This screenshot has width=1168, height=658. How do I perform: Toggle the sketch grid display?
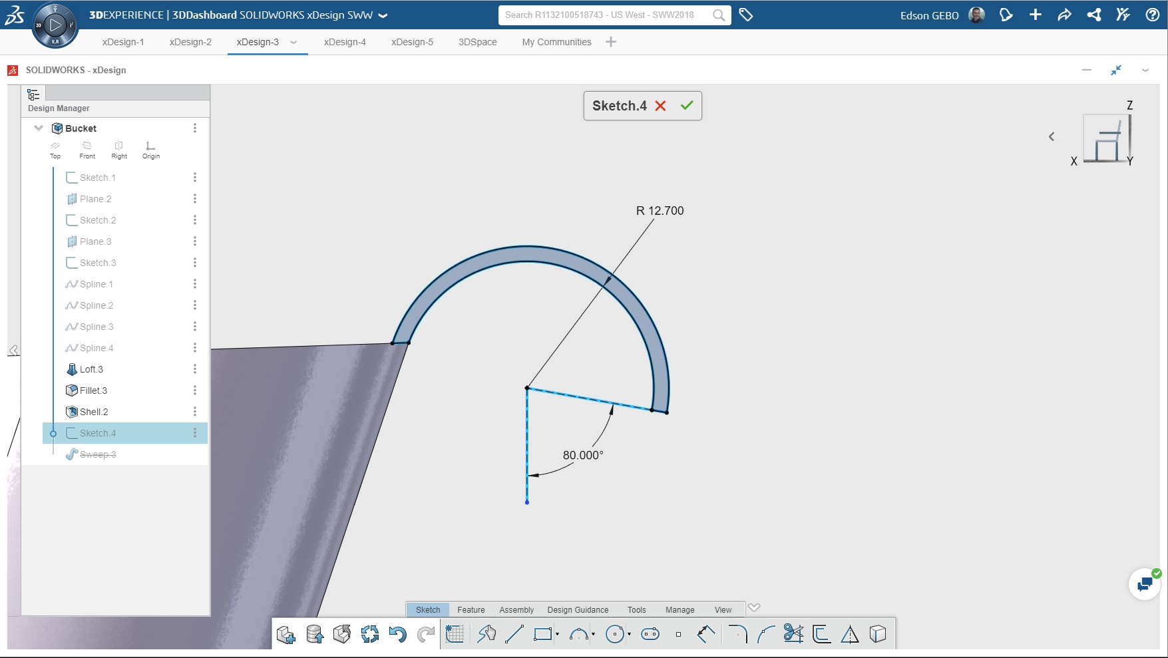point(455,634)
